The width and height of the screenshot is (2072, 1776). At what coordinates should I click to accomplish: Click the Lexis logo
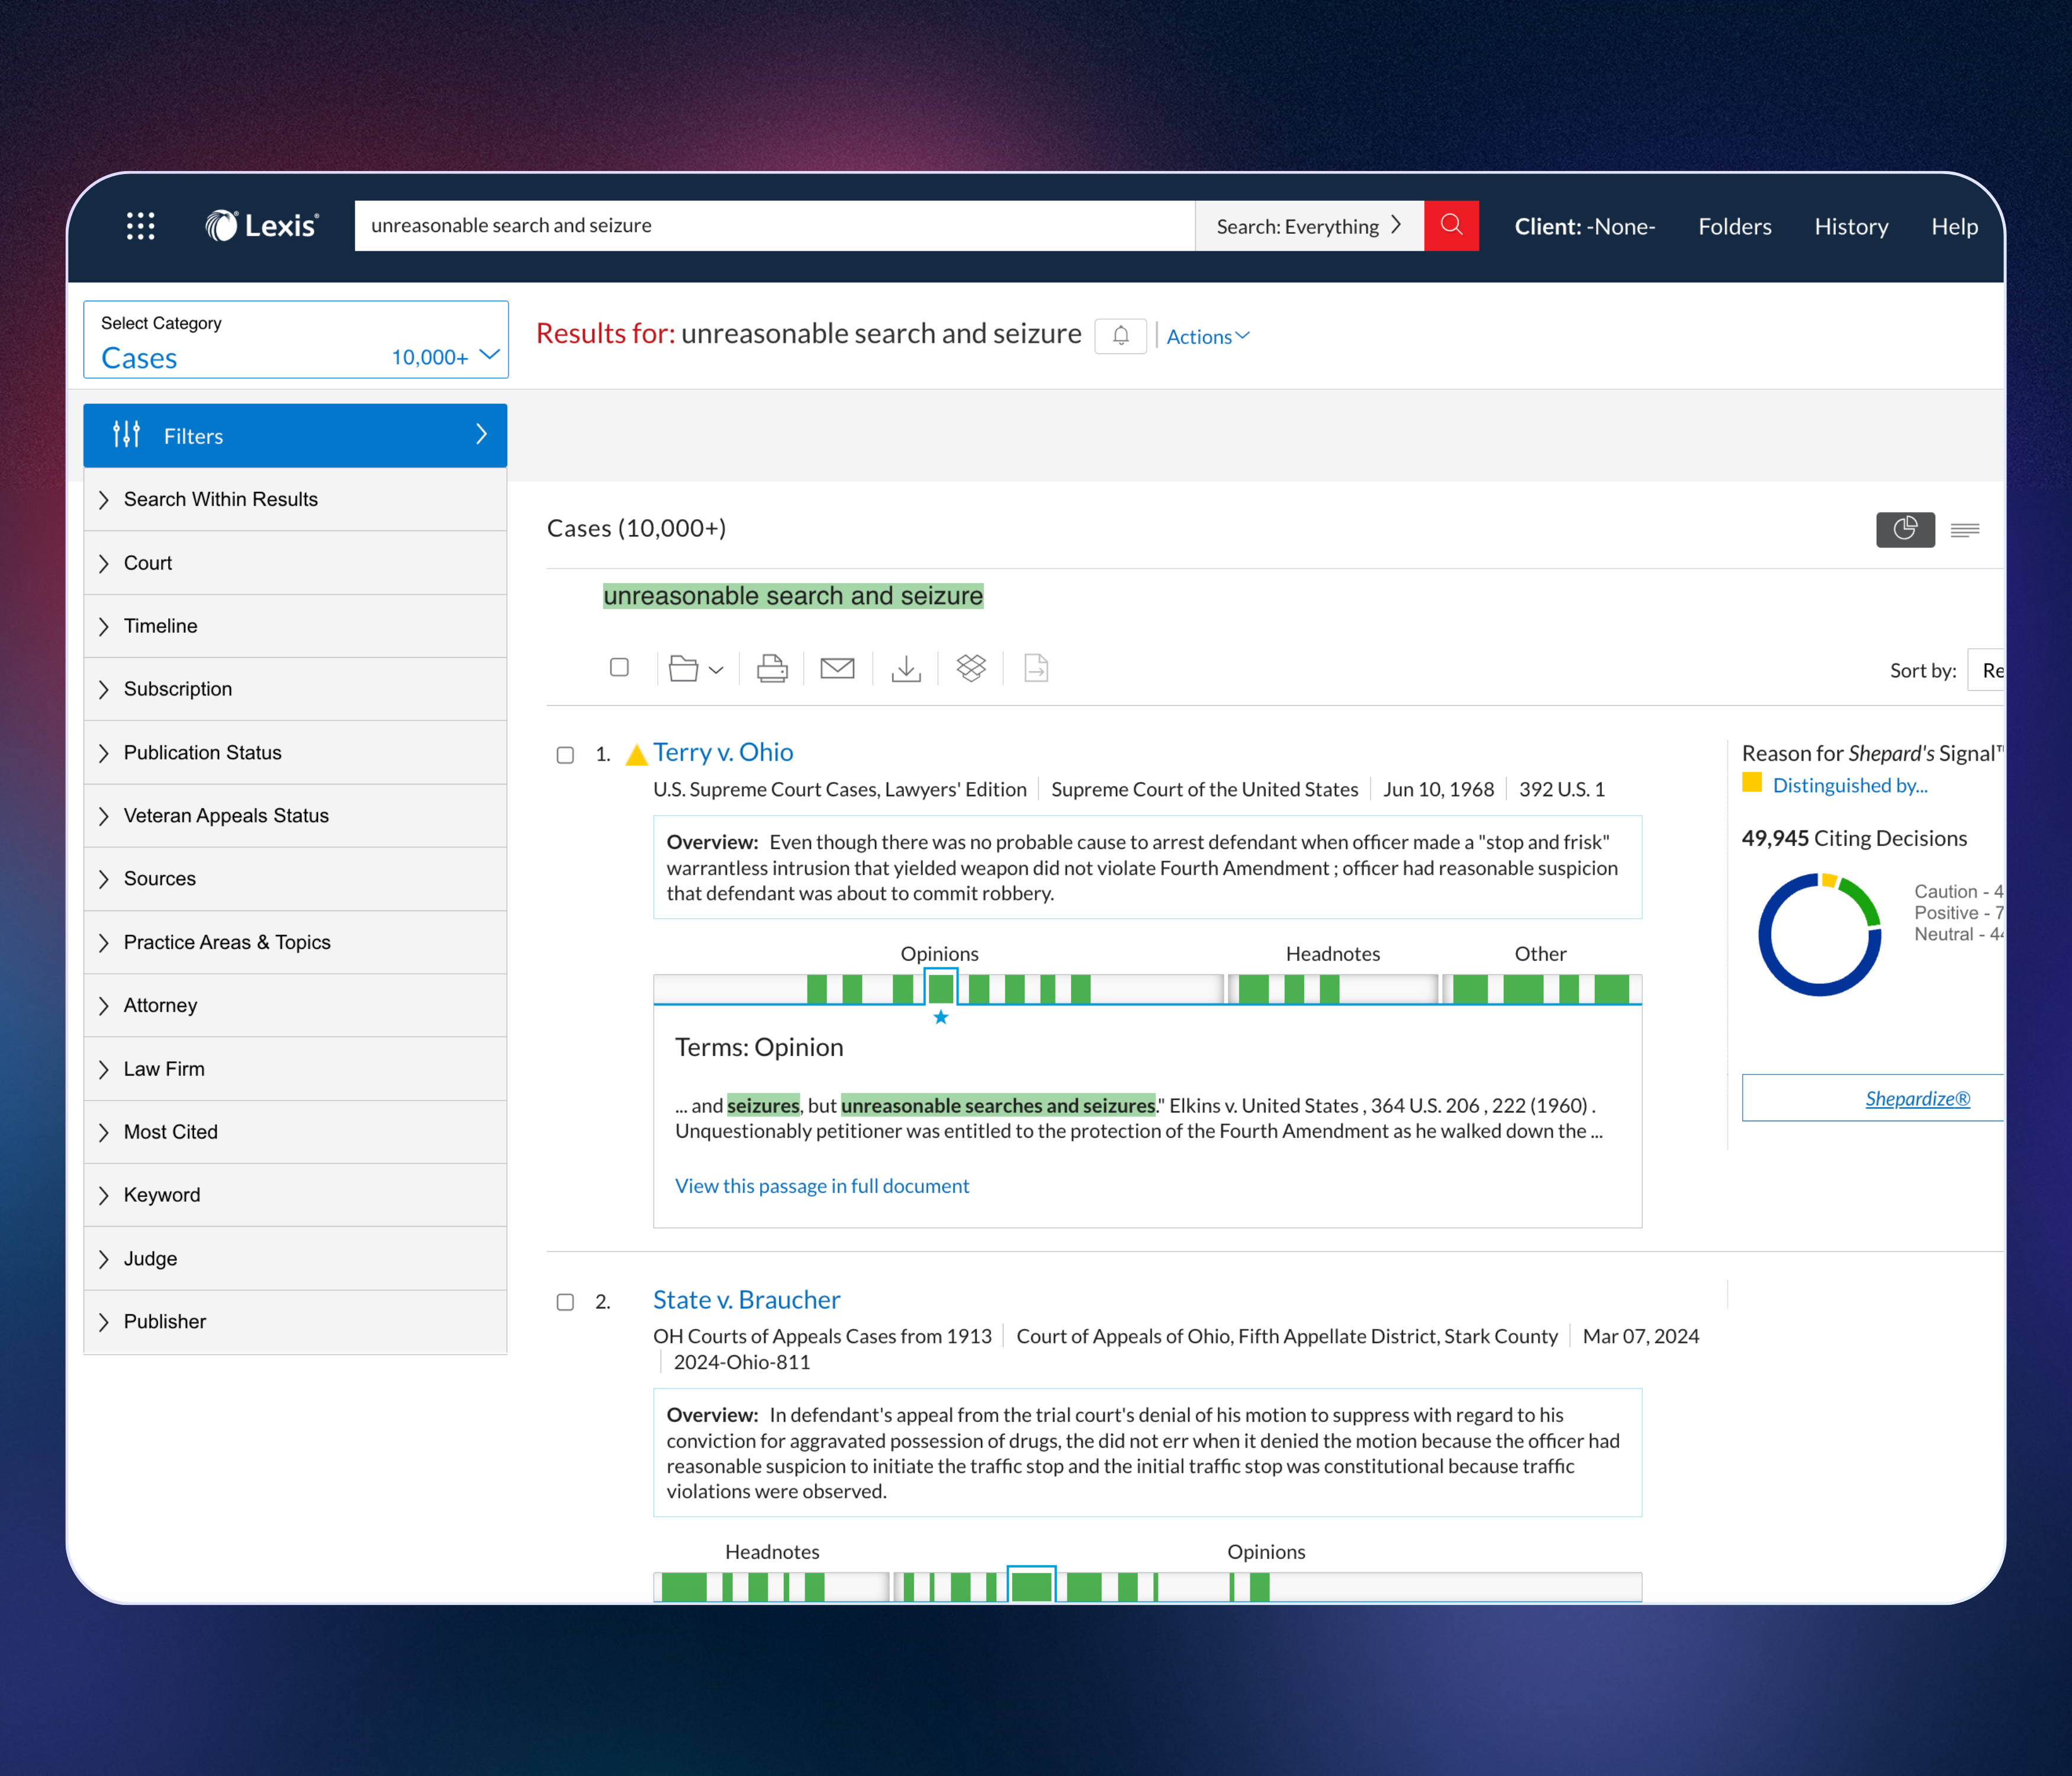(x=262, y=226)
